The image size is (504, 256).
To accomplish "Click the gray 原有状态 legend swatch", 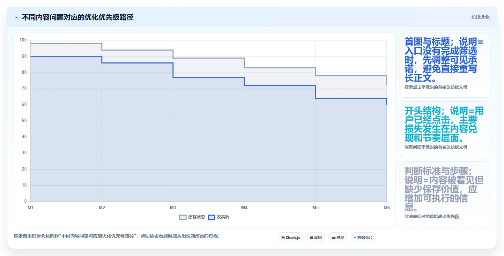I will 183,217.
